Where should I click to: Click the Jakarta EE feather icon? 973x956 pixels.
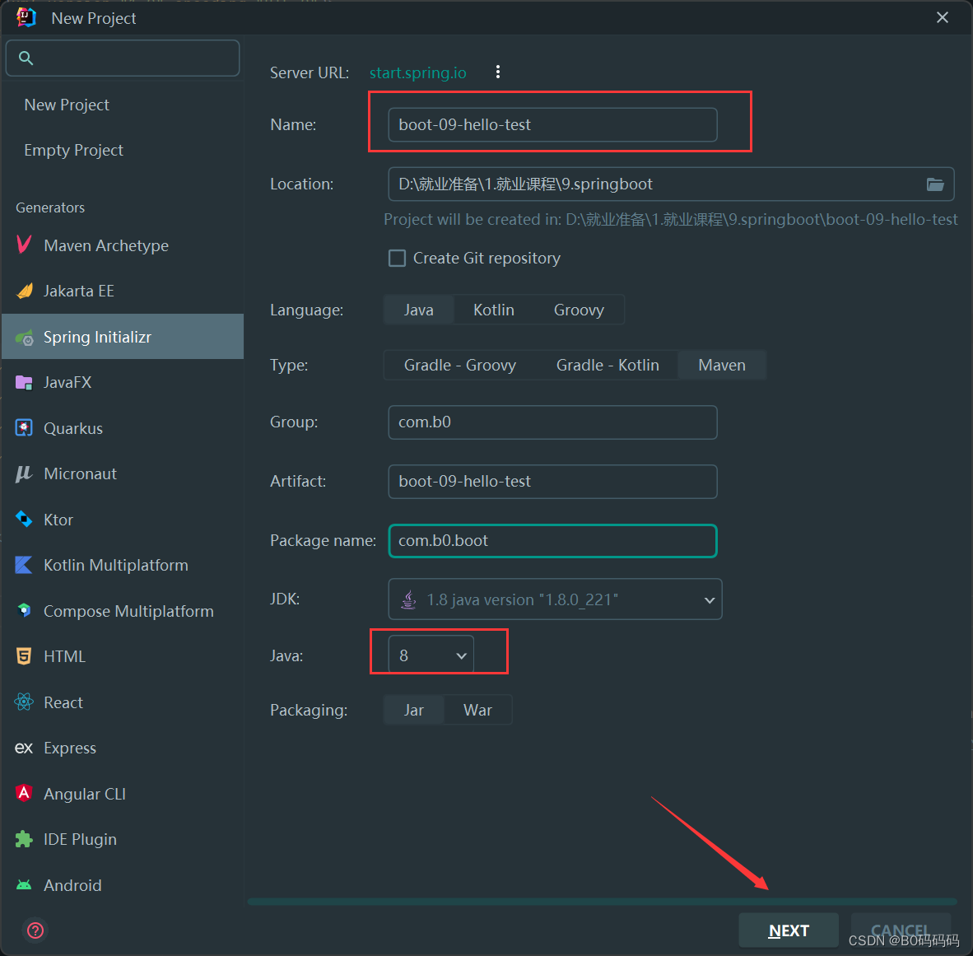(x=24, y=291)
